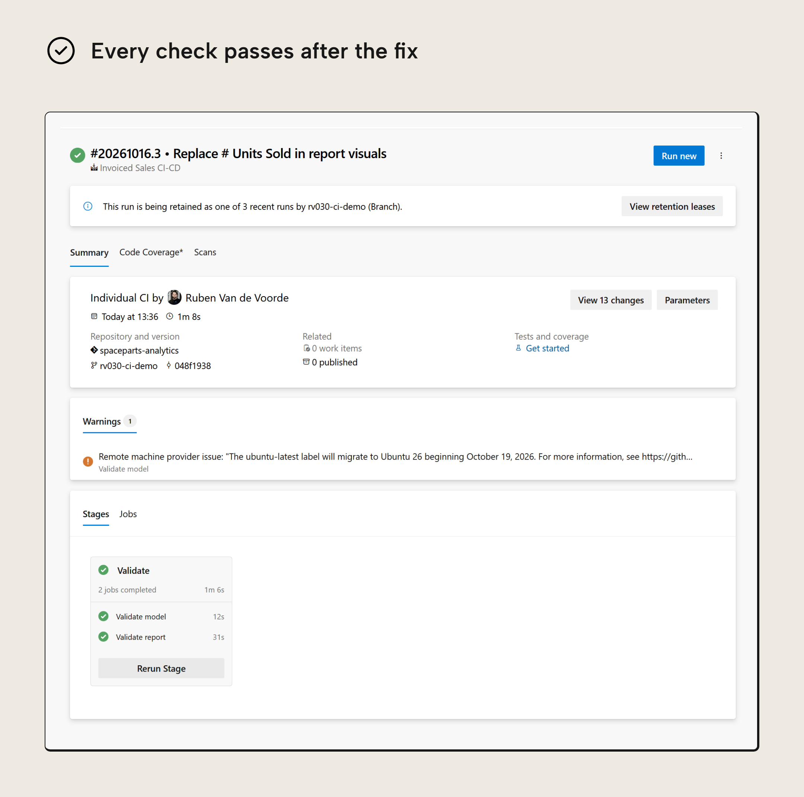This screenshot has width=804, height=797.
Task: Click 0 work items
Action: tap(336, 348)
